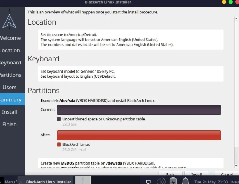Click the scrollbar up arrow
Screen dimensions: 239x184
click(x=236, y=19)
